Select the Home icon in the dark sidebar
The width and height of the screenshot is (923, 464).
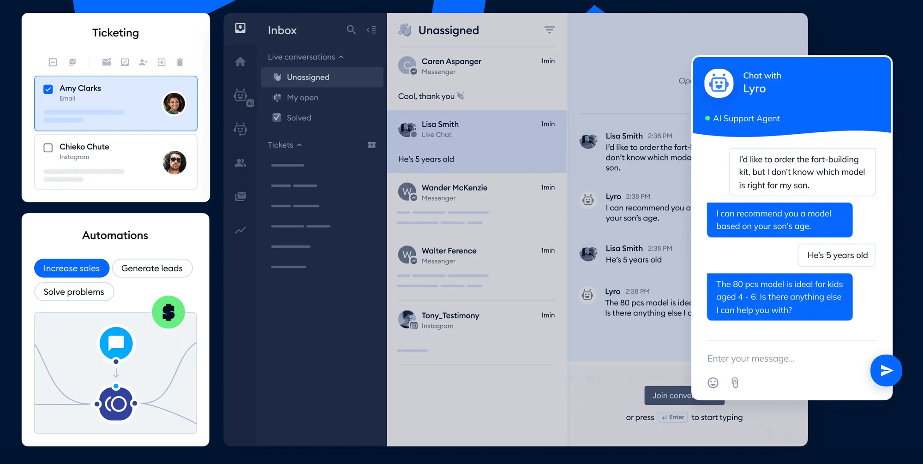[x=240, y=61]
